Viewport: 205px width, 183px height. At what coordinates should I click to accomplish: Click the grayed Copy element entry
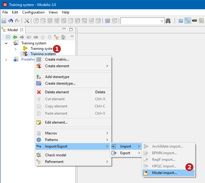click(73, 106)
